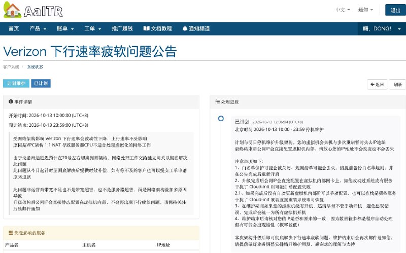Click the page title Verizon 下行速率疲软问题公告
This screenshot has height=253, width=406.
[90, 51]
